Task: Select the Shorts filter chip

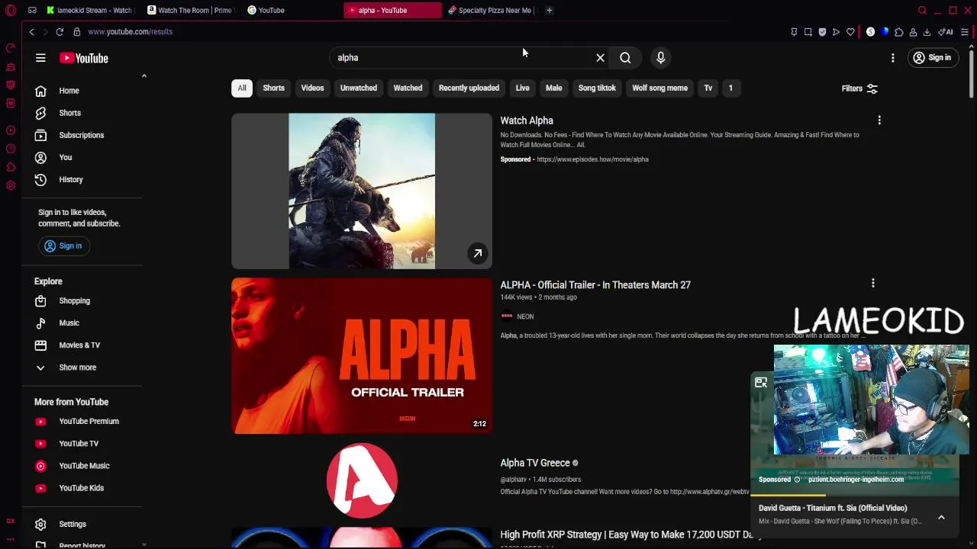Action: pos(273,88)
